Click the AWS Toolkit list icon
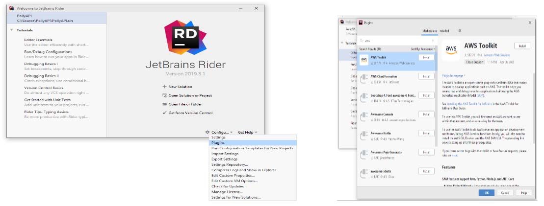The image size is (544, 206). click(364, 60)
